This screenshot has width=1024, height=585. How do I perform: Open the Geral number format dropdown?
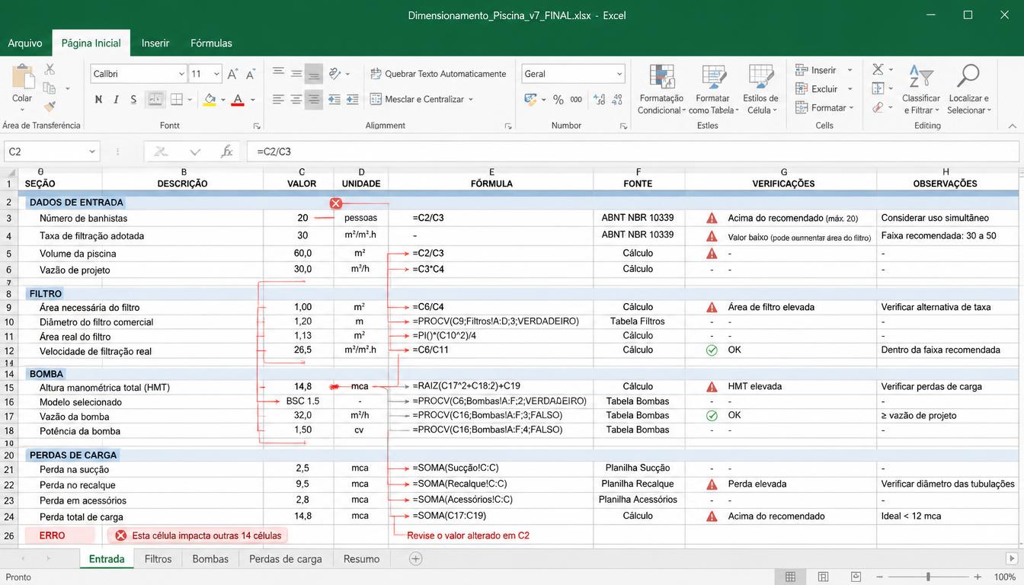click(x=619, y=74)
